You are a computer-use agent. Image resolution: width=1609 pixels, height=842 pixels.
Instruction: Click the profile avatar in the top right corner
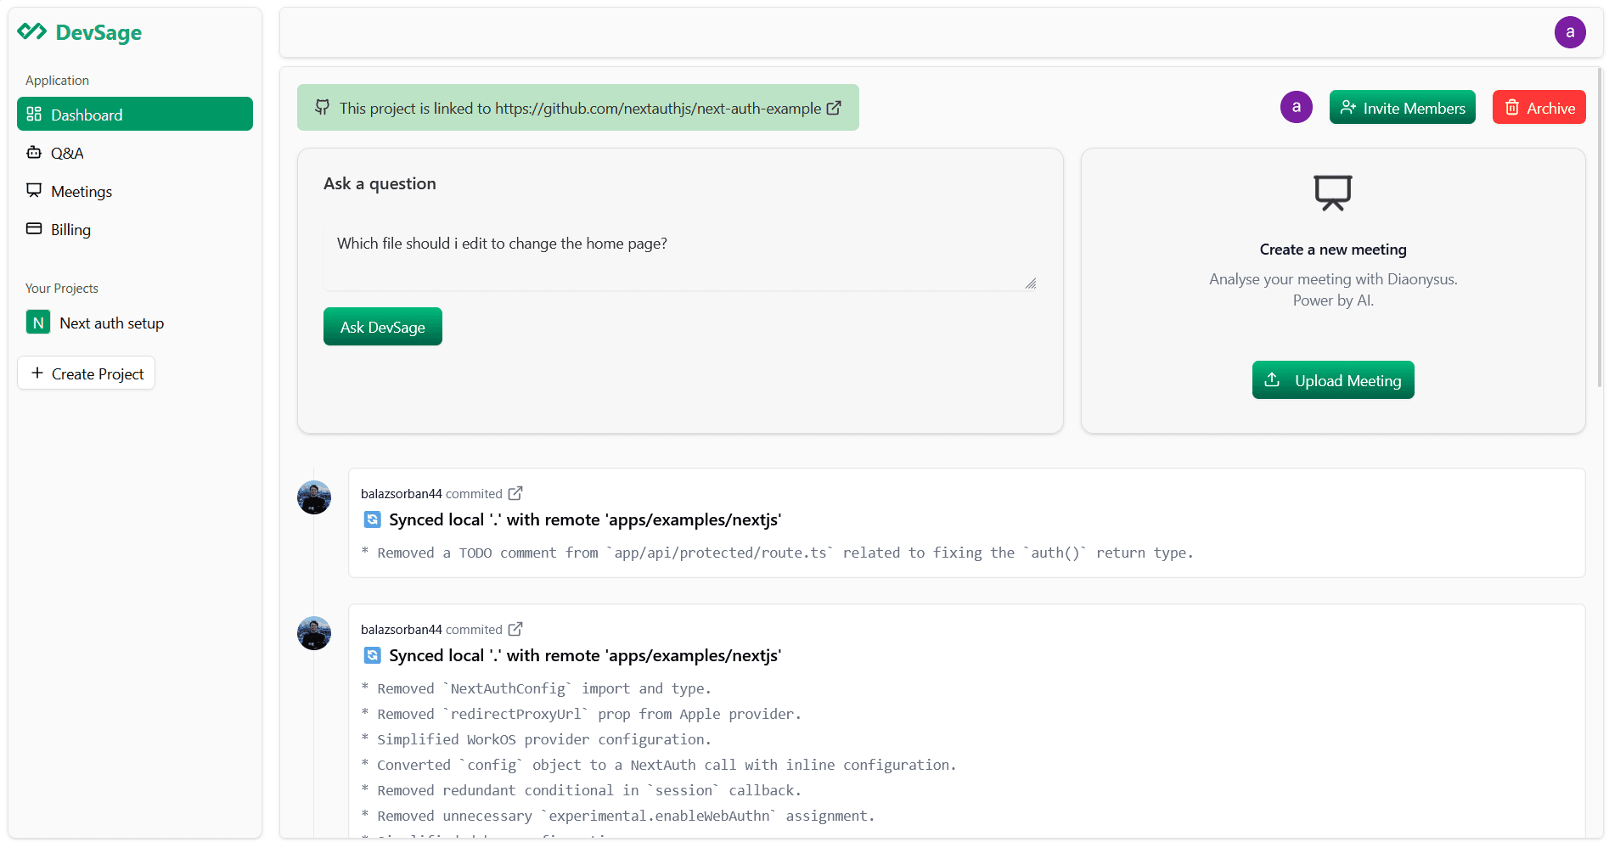(1570, 31)
